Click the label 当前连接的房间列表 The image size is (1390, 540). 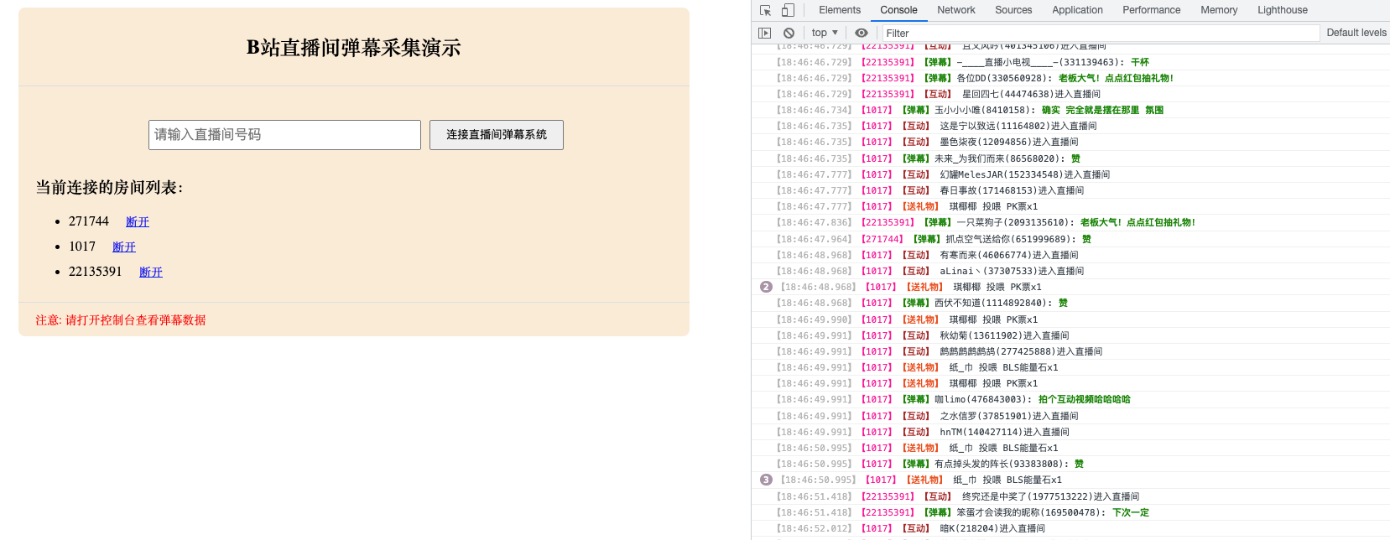coord(109,187)
